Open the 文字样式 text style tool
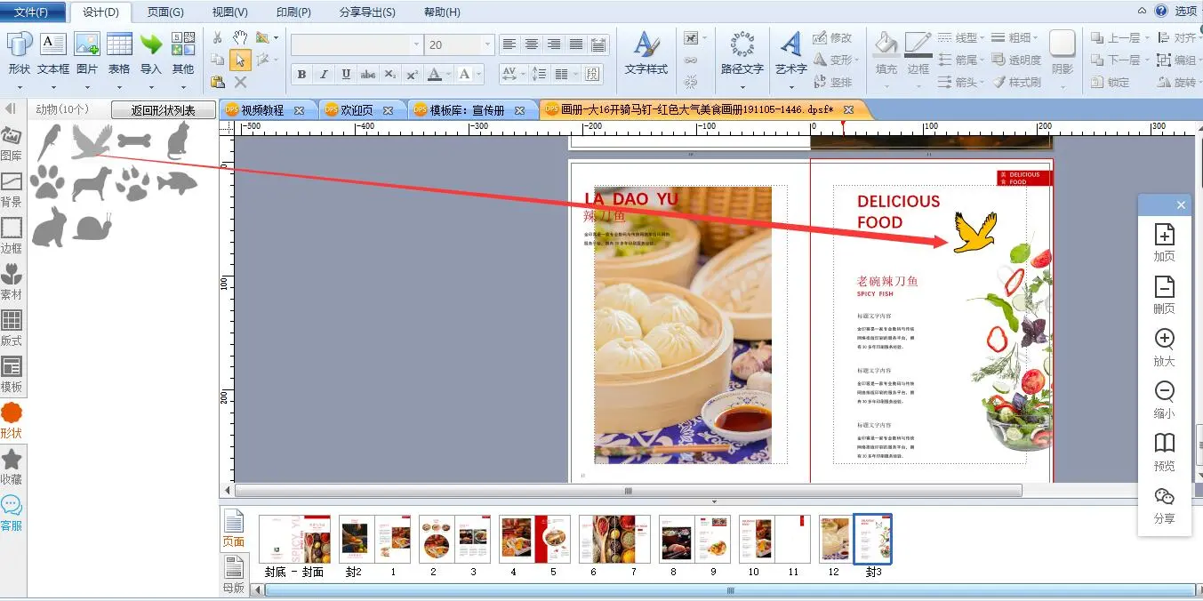 (x=646, y=53)
